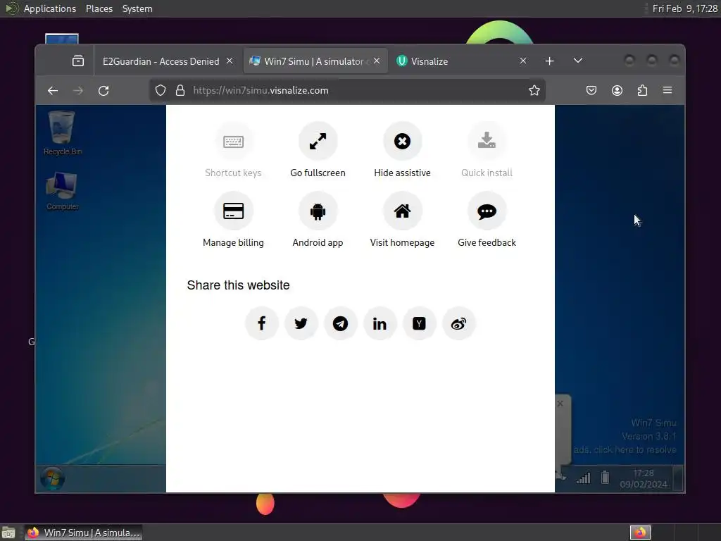Click the site security padlock icon
The height and width of the screenshot is (541, 721).
point(180,91)
